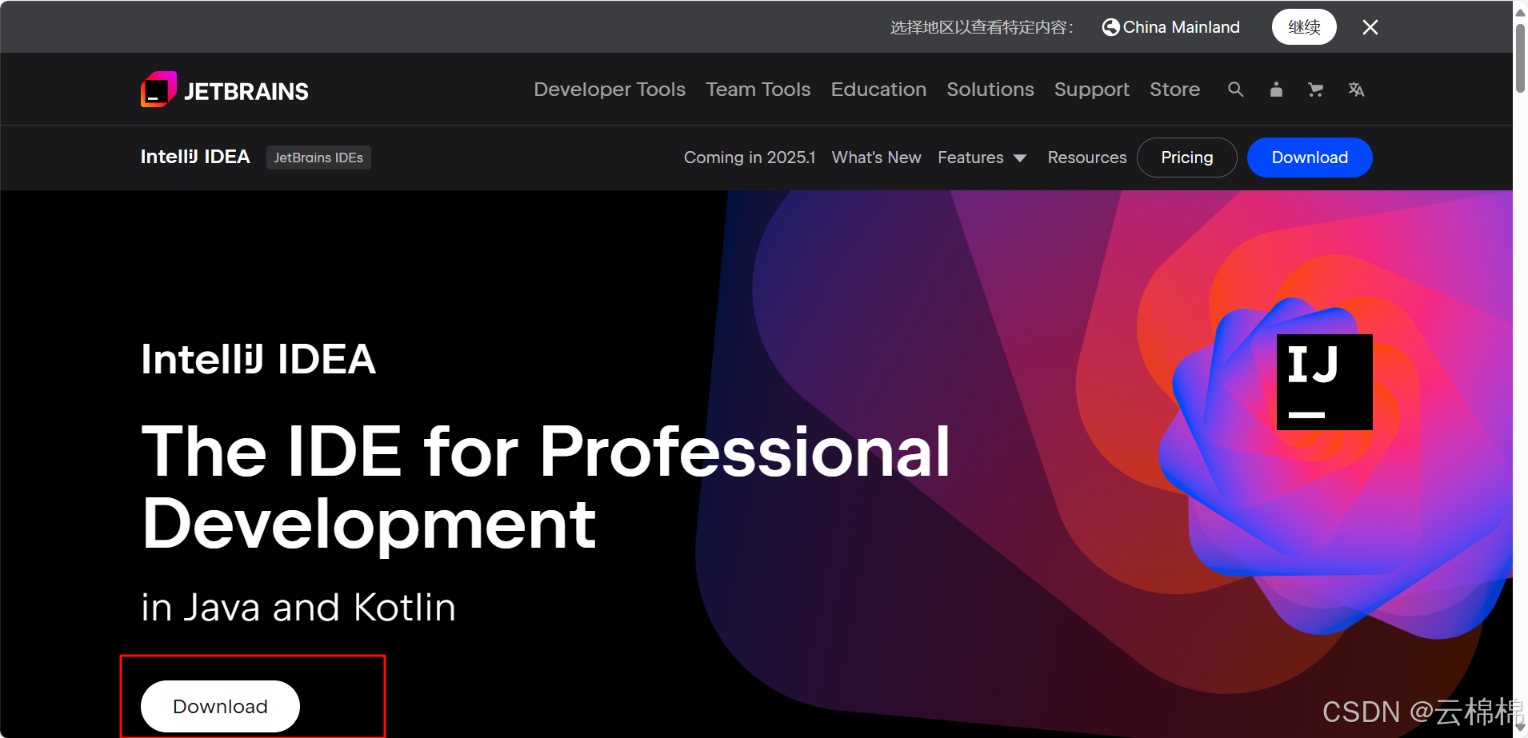Image resolution: width=1528 pixels, height=738 pixels.
Task: Click the "IntelliJ IDEA" hero heading
Action: tap(258, 359)
